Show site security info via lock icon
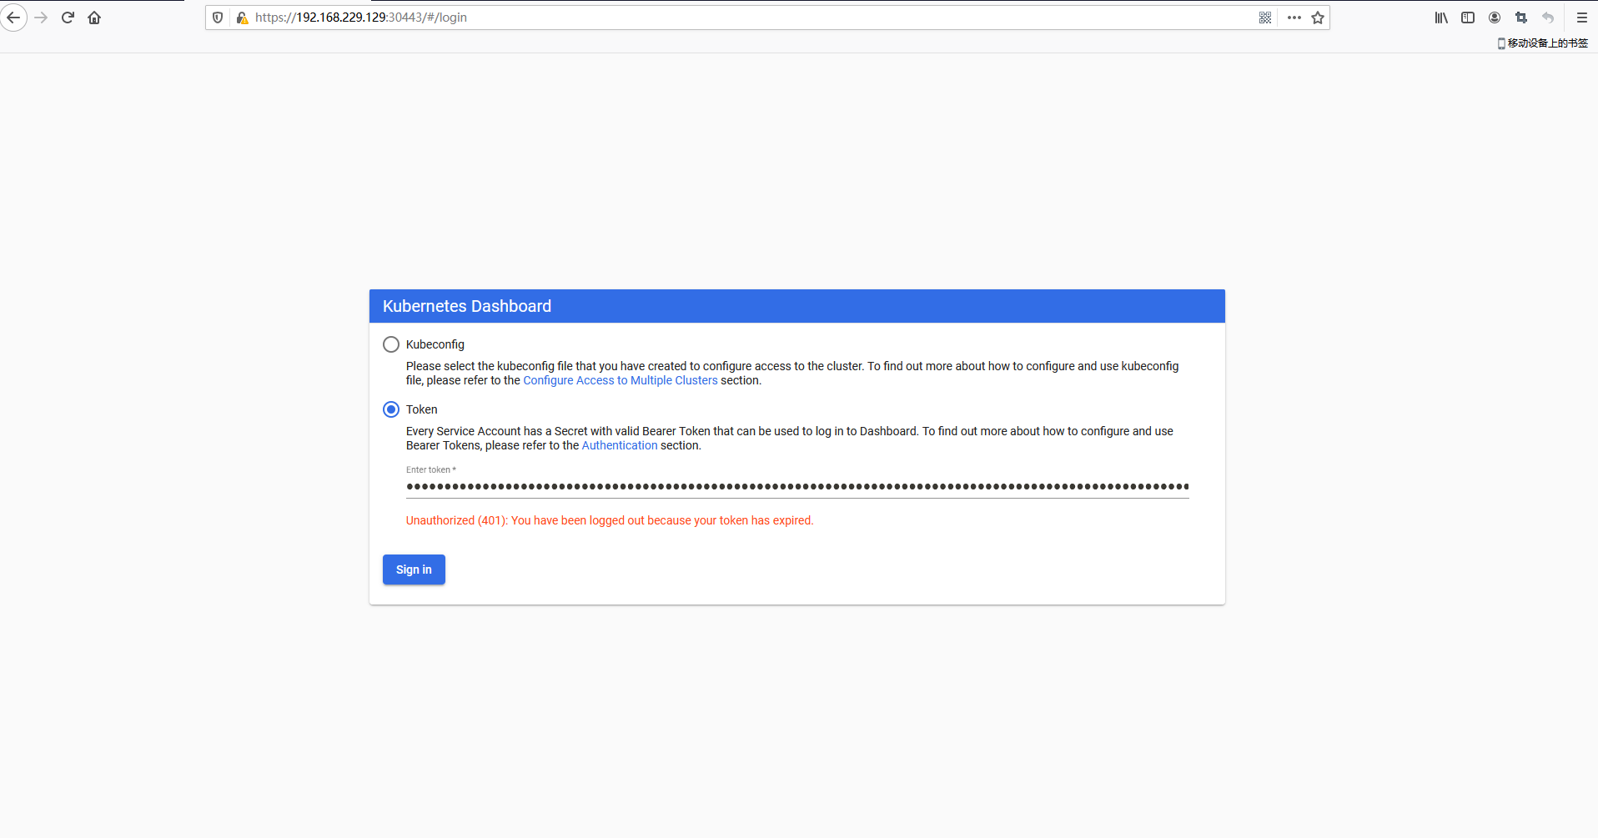Image resolution: width=1598 pixels, height=838 pixels. 242,18
